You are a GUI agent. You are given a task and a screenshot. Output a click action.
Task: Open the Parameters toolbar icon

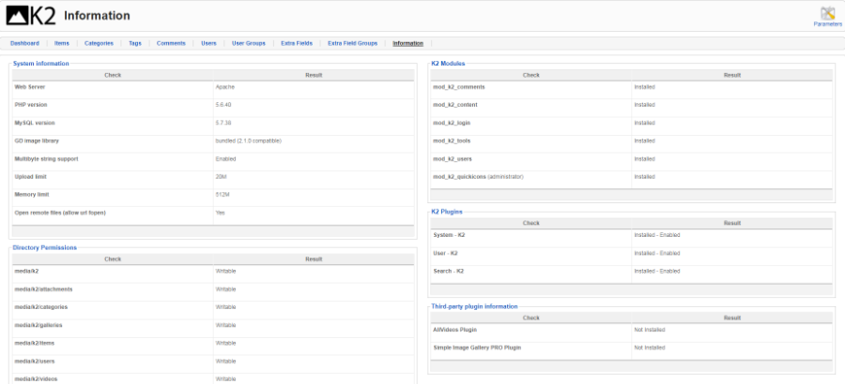pyautogui.click(x=827, y=13)
